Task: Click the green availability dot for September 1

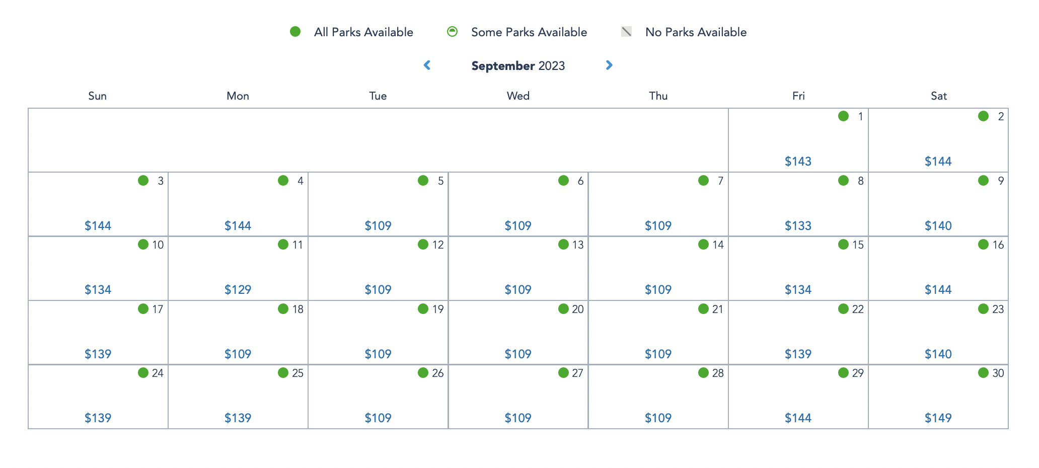Action: (x=843, y=116)
